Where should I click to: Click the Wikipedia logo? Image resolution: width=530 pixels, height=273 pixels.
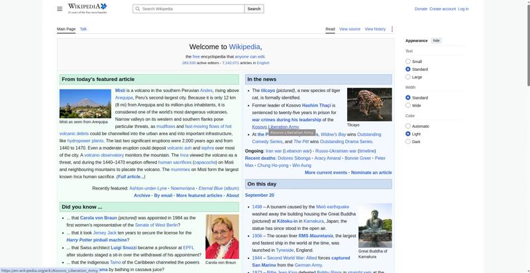pyautogui.click(x=87, y=9)
